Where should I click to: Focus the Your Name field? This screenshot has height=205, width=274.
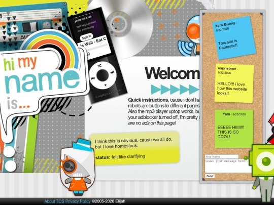pyautogui.click(x=222, y=156)
